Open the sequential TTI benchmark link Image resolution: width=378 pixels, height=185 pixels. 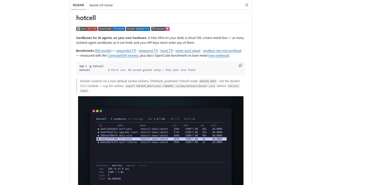click(126, 51)
